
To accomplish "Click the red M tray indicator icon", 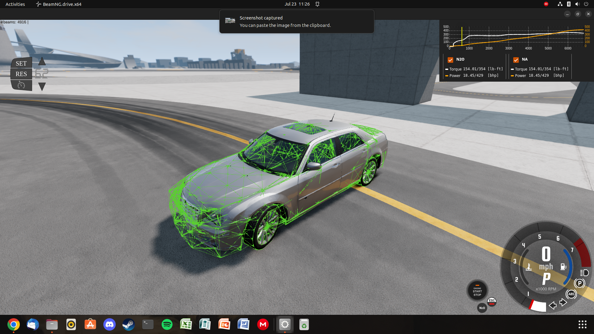I will (x=546, y=4).
